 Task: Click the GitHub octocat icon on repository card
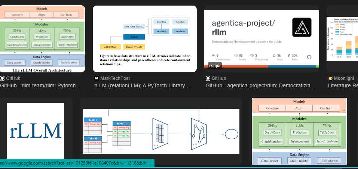tap(309, 57)
